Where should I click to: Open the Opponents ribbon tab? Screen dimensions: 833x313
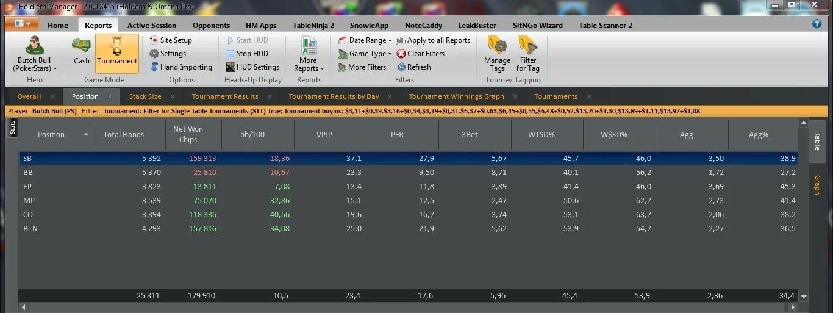[211, 26]
